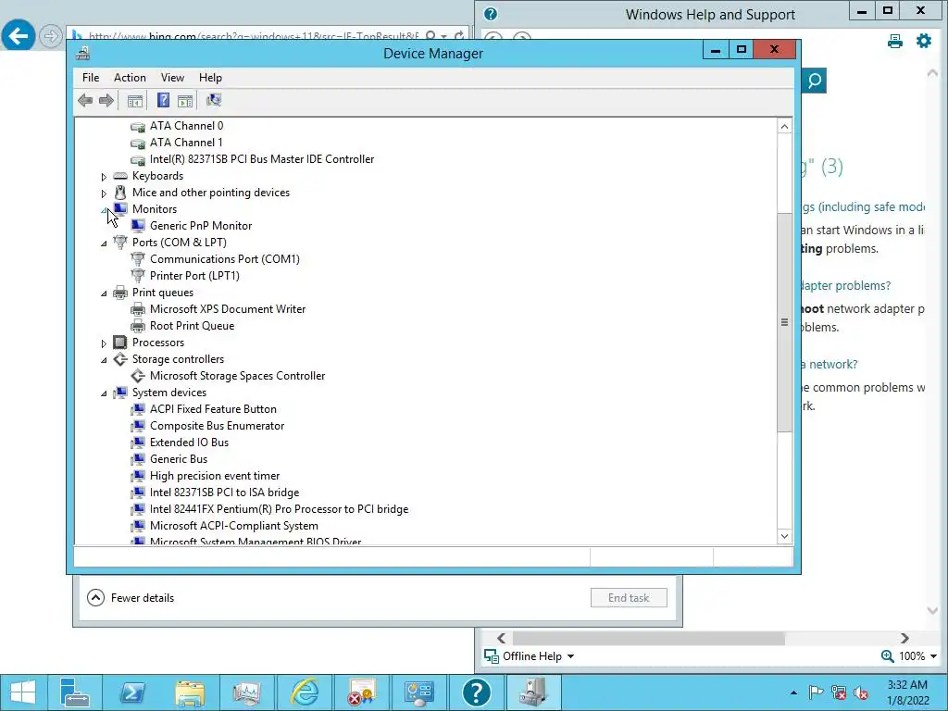The image size is (948, 711).
Task: Open the Help menu in Device Manager
Action: click(210, 78)
